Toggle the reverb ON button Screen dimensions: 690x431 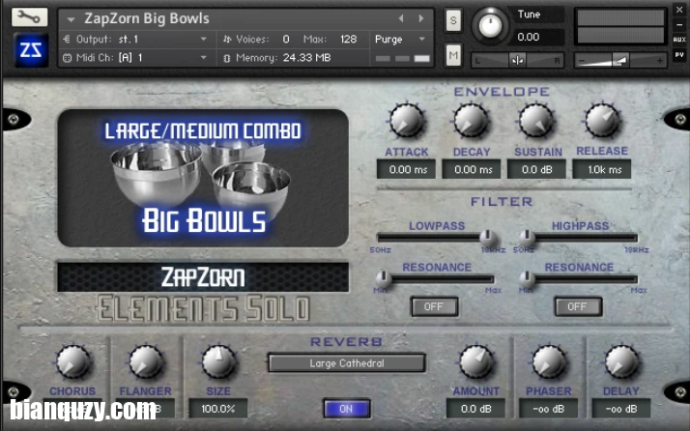click(x=346, y=409)
